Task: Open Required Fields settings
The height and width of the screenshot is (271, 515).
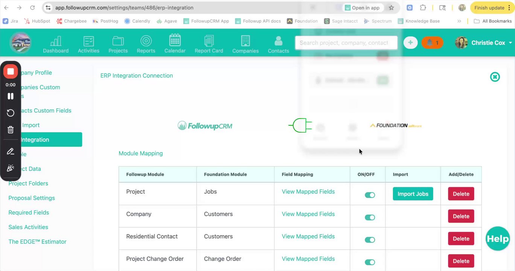Action: [29, 213]
